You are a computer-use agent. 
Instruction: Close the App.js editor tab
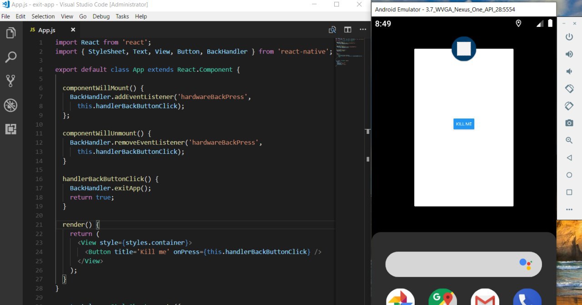coord(73,30)
